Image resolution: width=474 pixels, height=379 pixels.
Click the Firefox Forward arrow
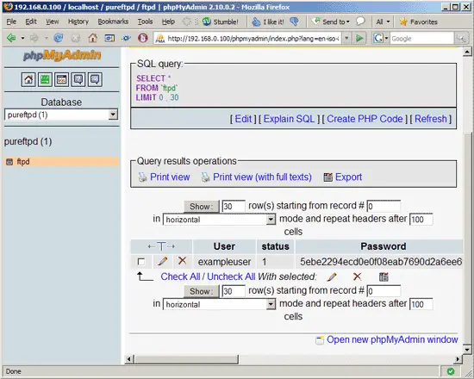(x=34, y=38)
